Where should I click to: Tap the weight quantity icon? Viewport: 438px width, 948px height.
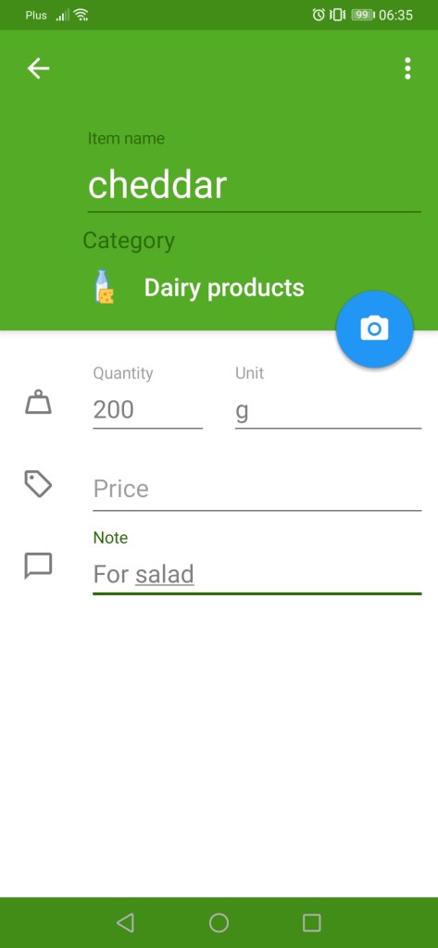(x=38, y=403)
